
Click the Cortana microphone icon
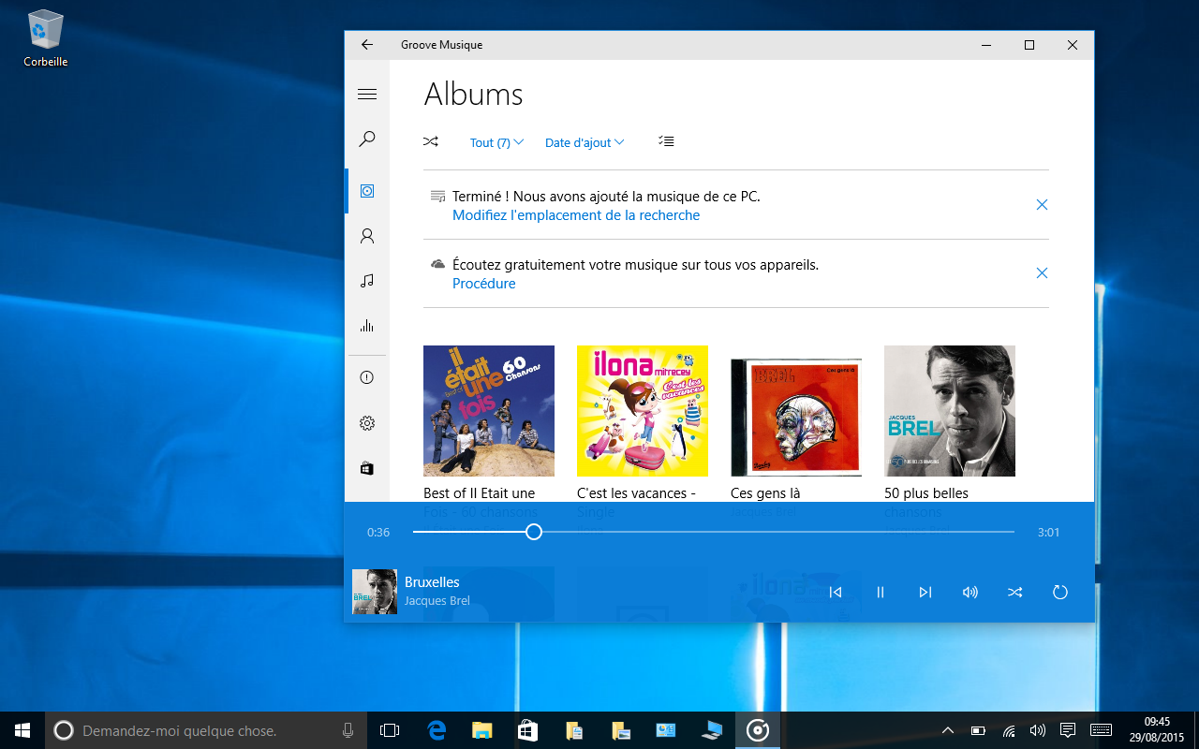tap(348, 730)
